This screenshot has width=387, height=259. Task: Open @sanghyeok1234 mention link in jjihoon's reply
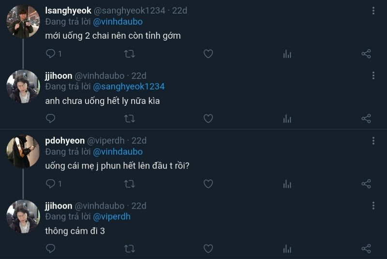pos(129,86)
